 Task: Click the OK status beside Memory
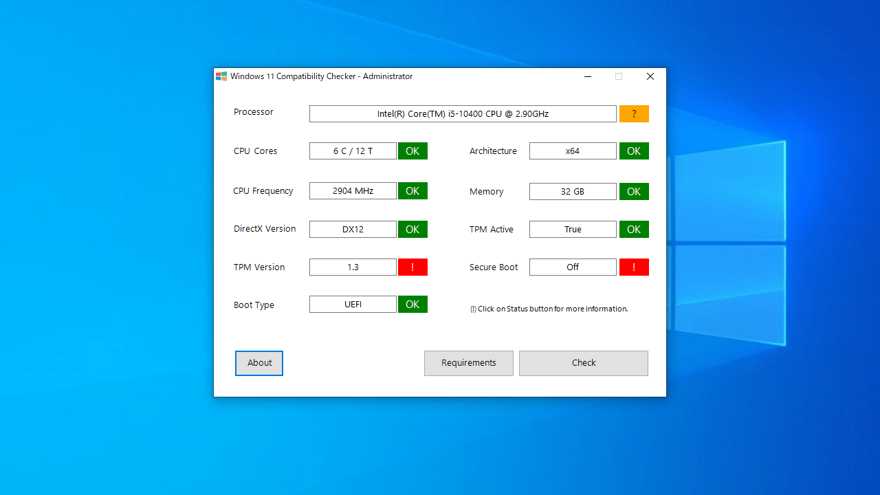click(x=633, y=191)
